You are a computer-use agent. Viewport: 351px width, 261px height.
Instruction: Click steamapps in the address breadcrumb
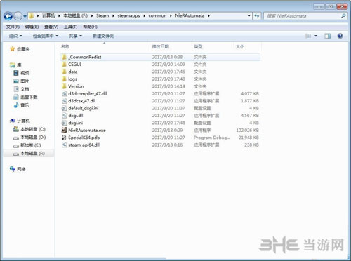point(128,15)
